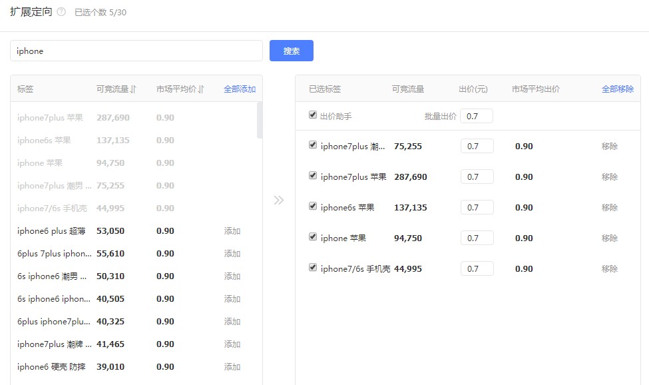Edit the bid price for iphone6s 苹果

(477, 208)
